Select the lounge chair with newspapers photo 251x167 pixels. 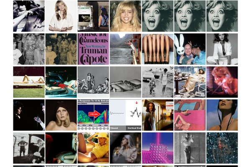pyautogui.click(x=190, y=82)
